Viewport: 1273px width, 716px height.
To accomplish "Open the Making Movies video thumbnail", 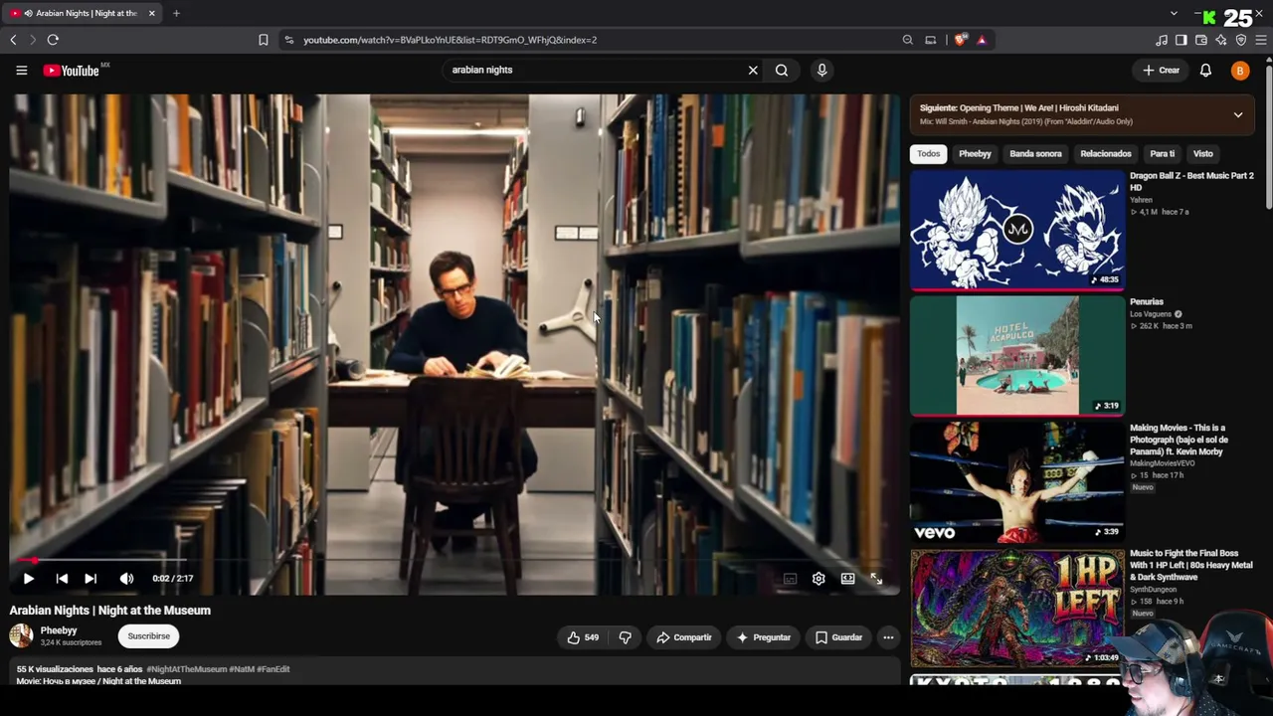I will [x=1017, y=481].
